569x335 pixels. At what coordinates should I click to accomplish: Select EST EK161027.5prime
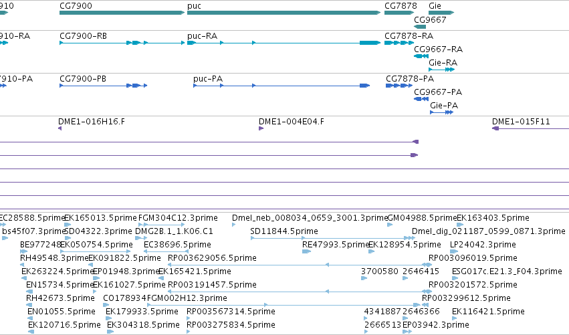[129, 285]
